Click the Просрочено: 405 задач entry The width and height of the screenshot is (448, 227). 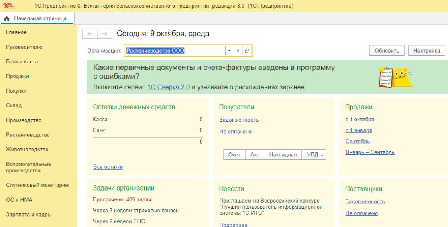[122, 200]
